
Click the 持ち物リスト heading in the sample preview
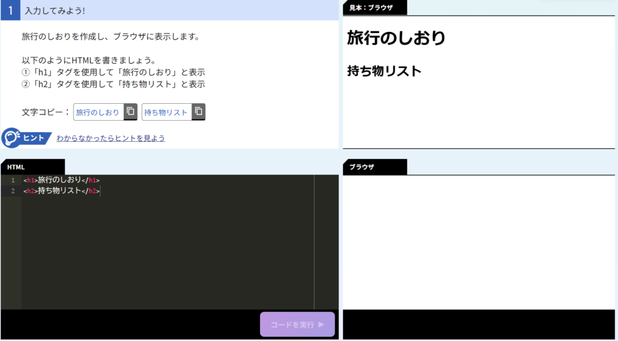click(x=384, y=71)
